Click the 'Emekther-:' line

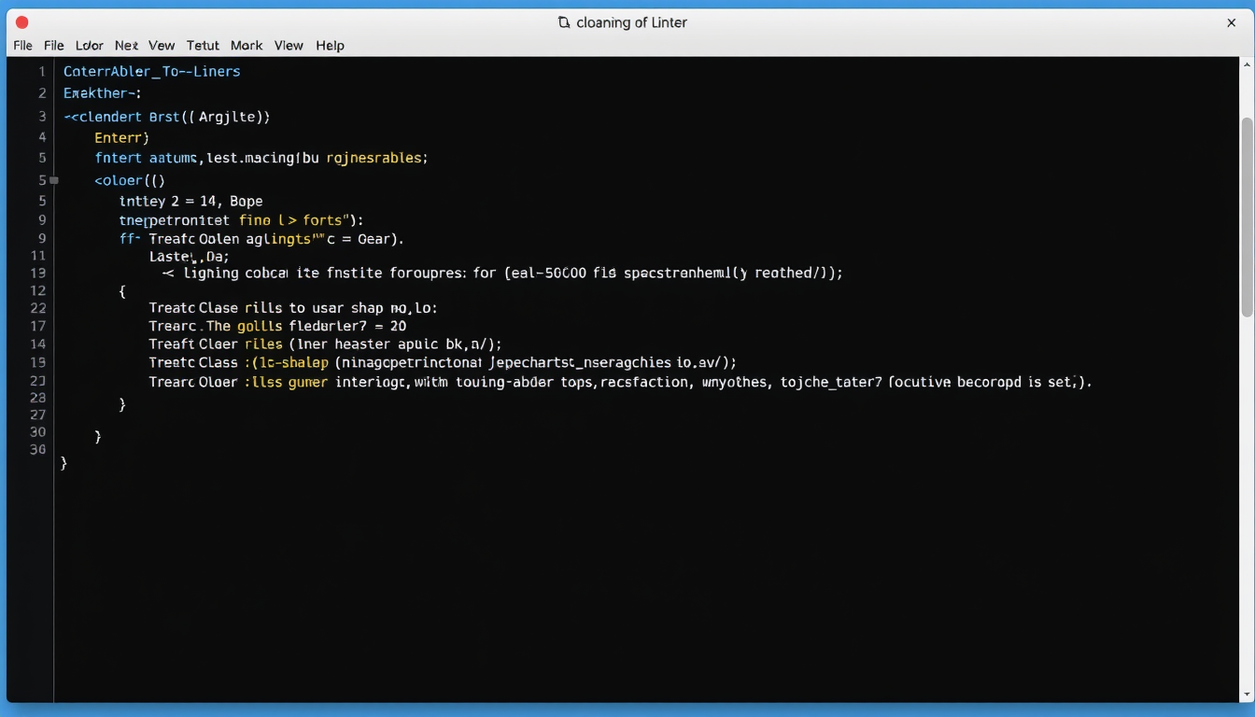pyautogui.click(x=102, y=93)
